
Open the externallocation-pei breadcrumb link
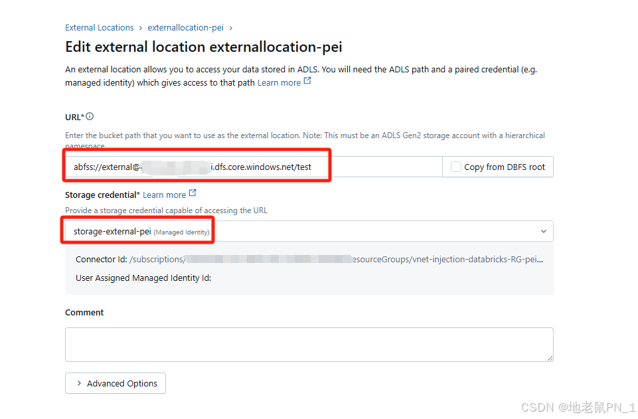click(185, 27)
